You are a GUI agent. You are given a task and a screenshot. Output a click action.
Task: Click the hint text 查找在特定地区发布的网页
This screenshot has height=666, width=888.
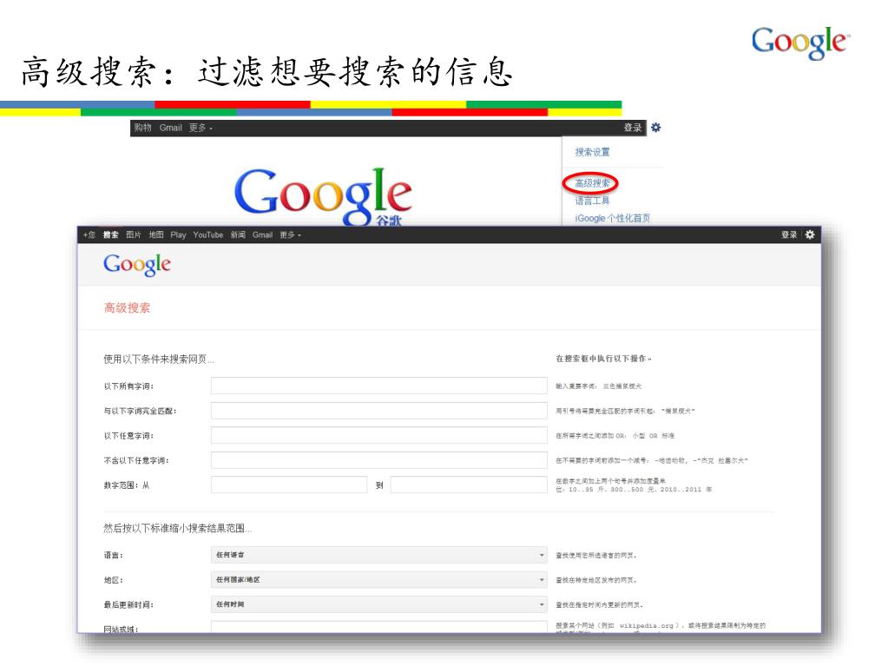(x=596, y=581)
